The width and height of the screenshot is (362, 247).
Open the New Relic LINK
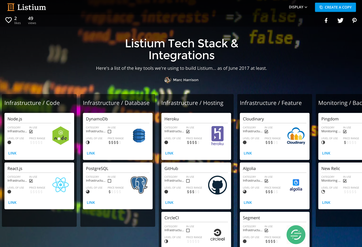point(326,203)
